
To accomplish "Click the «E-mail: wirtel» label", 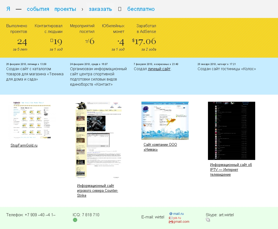I will [x=153, y=217].
